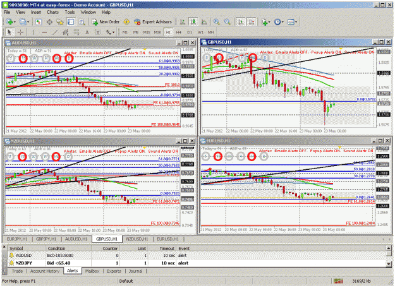This screenshot has width=395, height=286.
Task: Switch to the EURJPY,H1 chart tab
Action: point(17,239)
